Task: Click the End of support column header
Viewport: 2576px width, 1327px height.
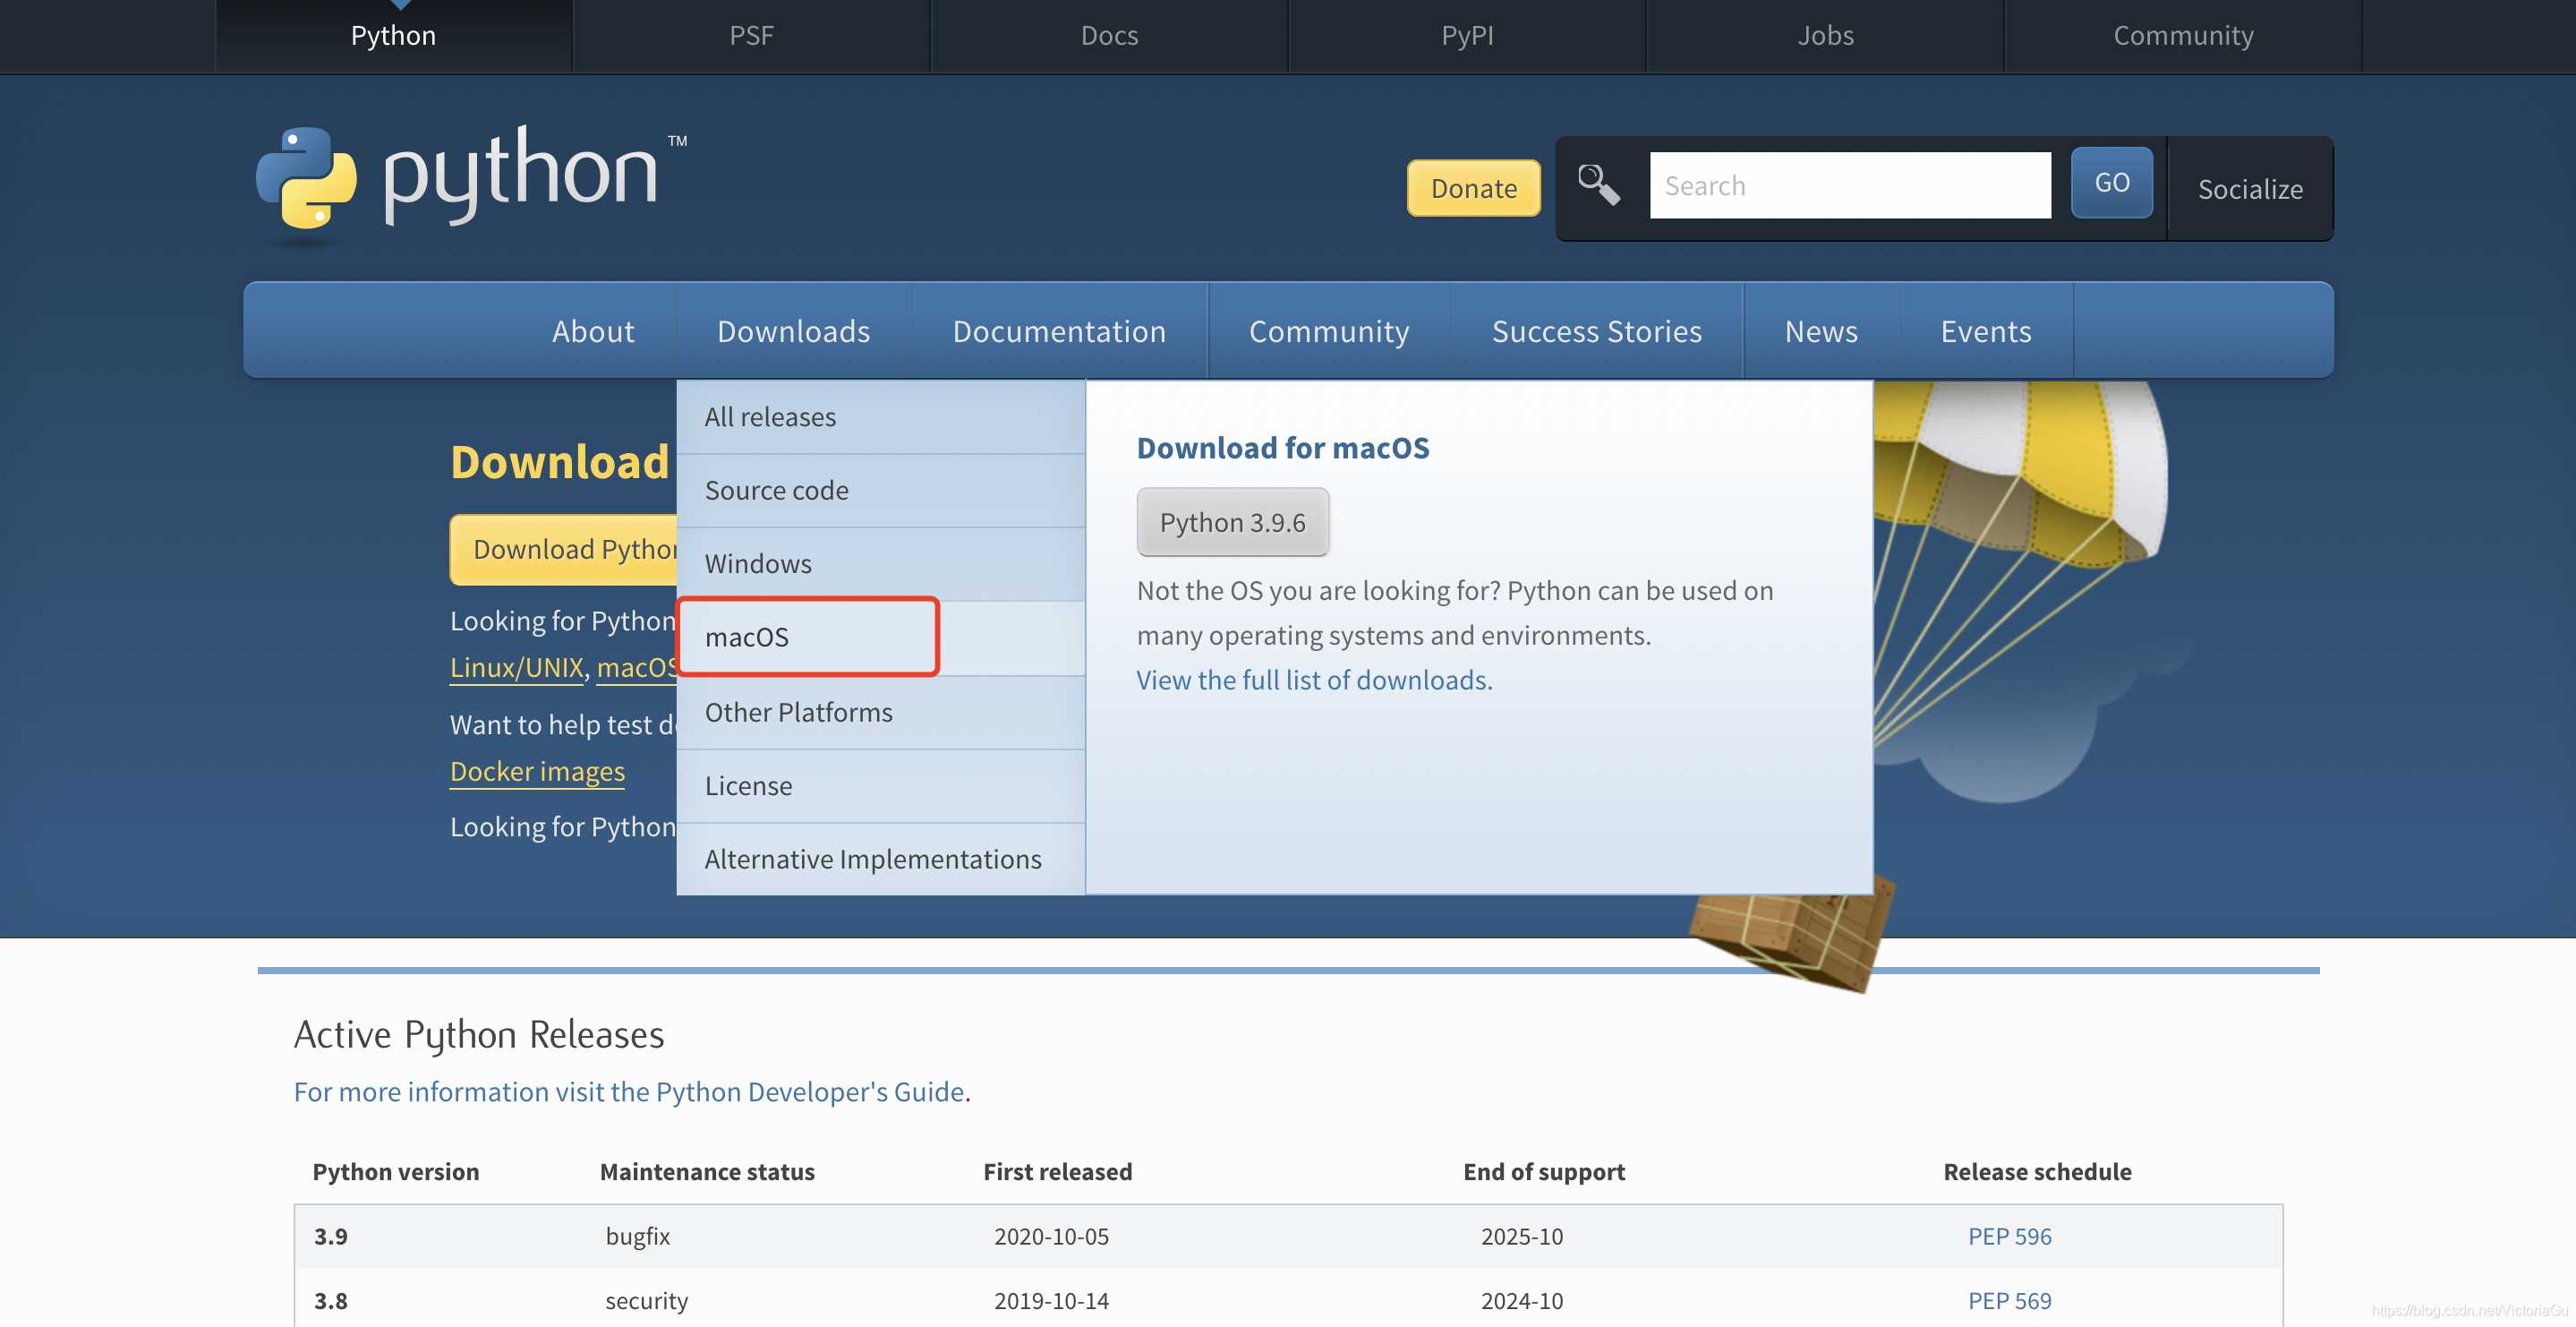Action: click(x=1543, y=1172)
